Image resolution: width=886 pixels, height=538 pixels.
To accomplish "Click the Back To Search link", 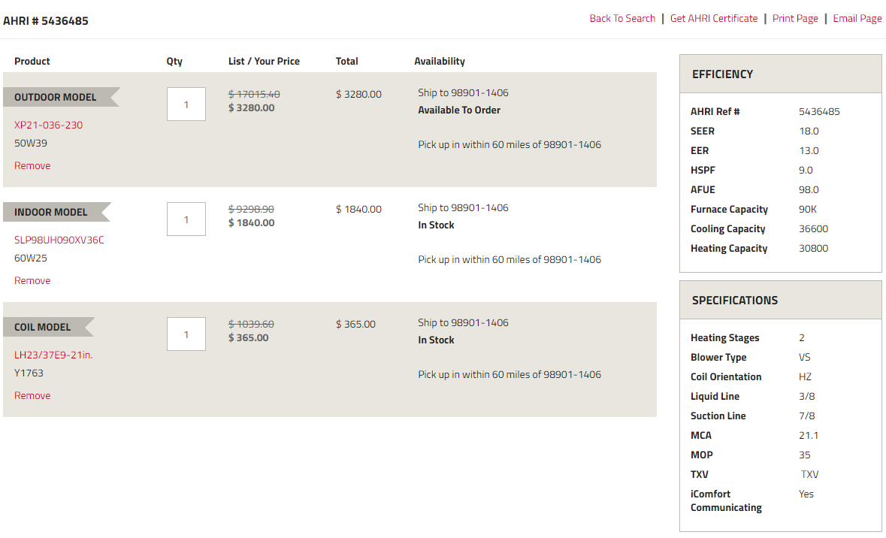I will pos(622,18).
